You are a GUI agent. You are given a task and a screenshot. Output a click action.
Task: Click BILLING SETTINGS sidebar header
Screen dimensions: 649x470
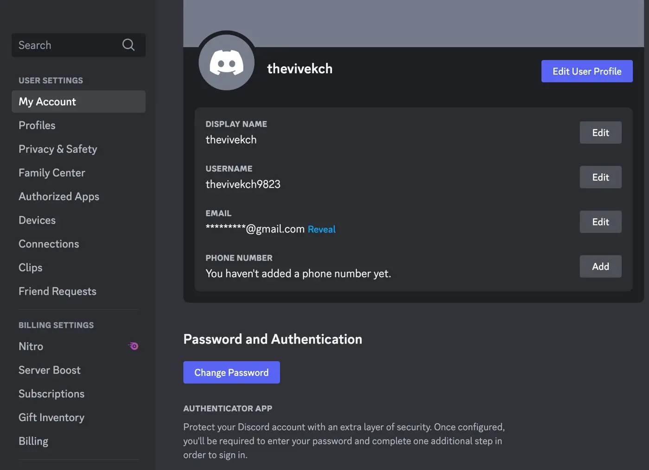56,325
